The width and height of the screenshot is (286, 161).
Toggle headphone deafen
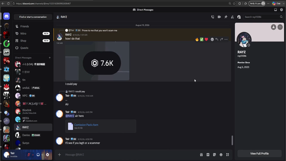point(38,155)
